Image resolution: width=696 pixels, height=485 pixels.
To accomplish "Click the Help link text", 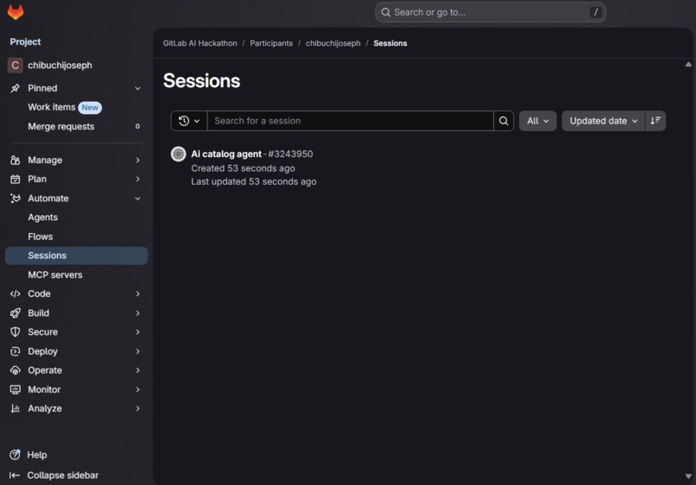I will click(x=37, y=456).
